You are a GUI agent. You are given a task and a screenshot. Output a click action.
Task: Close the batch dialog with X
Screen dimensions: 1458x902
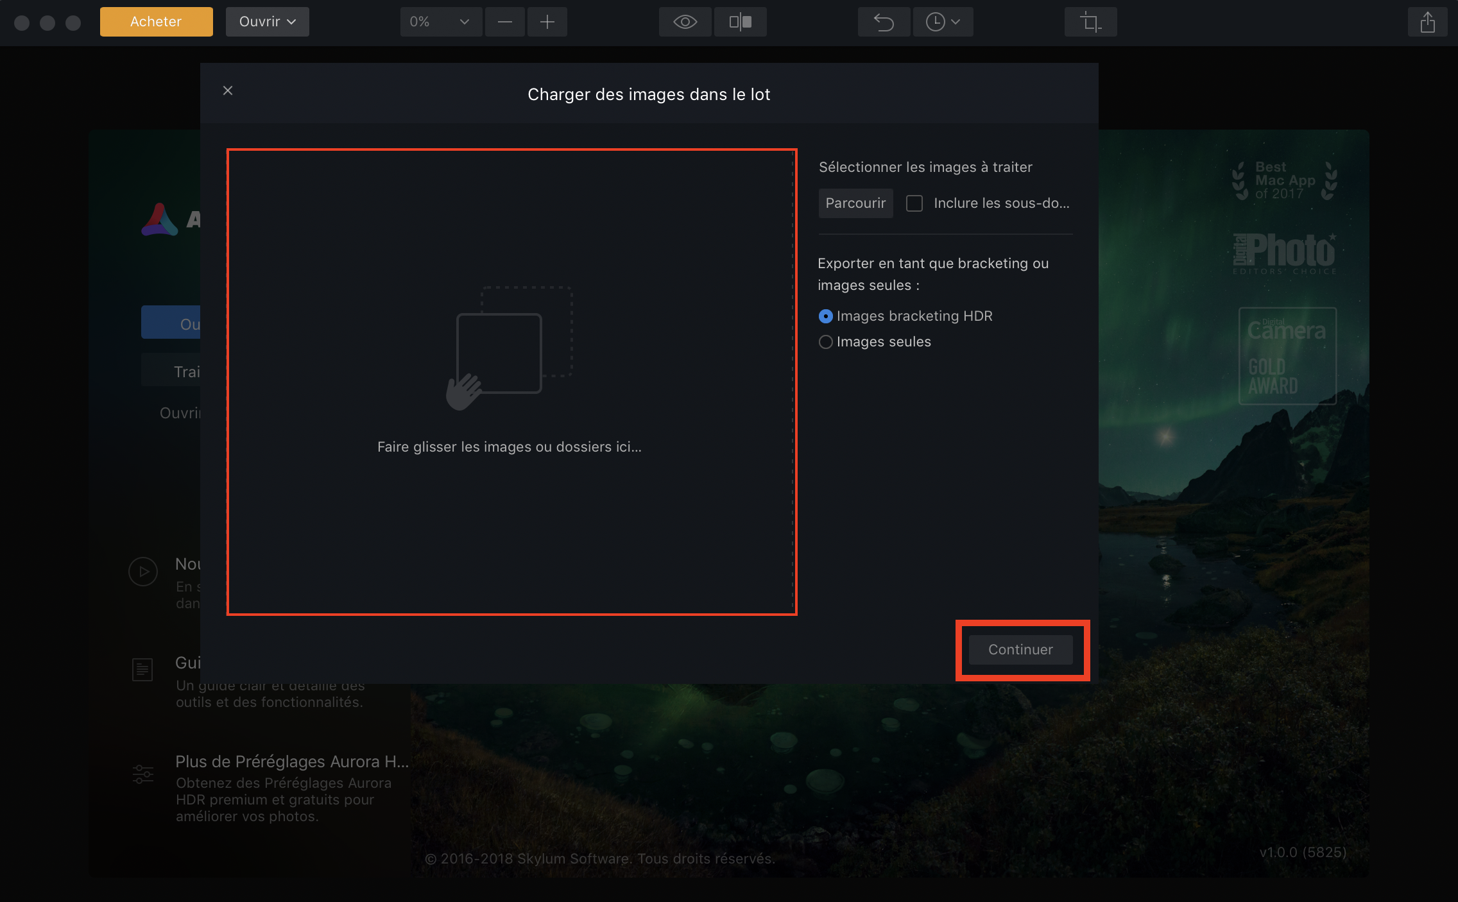(x=228, y=90)
